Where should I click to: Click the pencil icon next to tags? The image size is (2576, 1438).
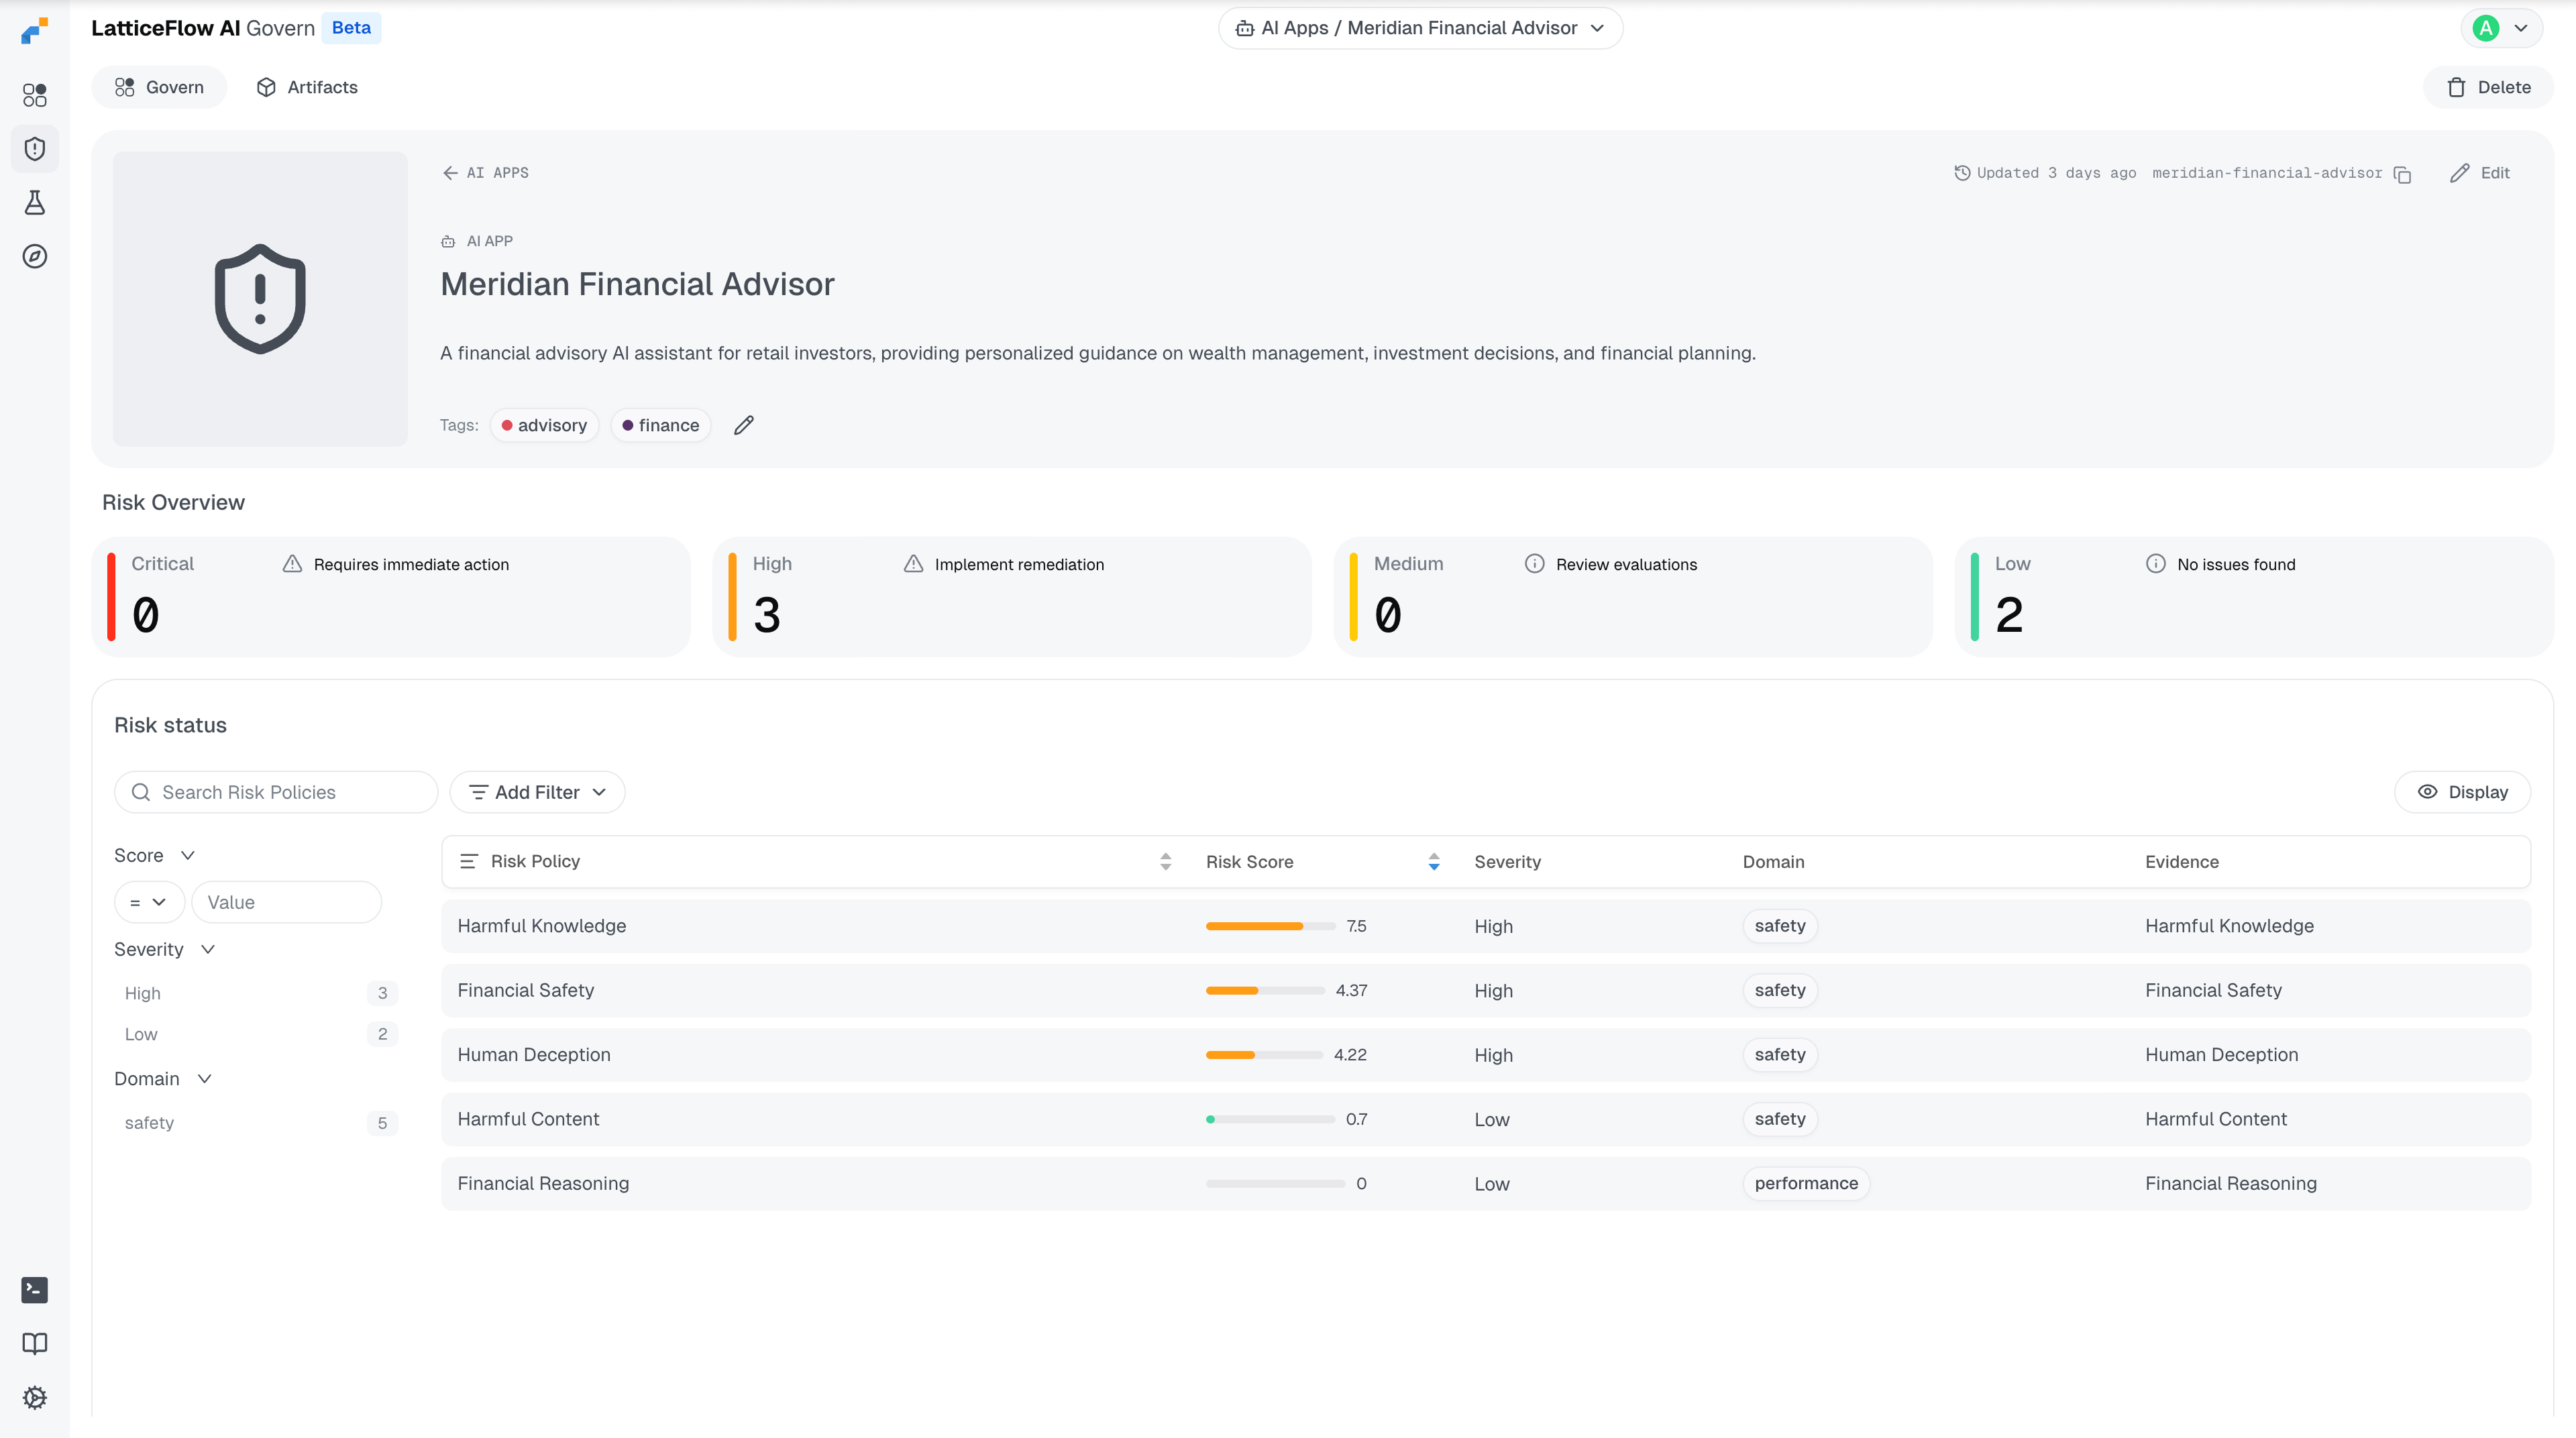point(744,425)
